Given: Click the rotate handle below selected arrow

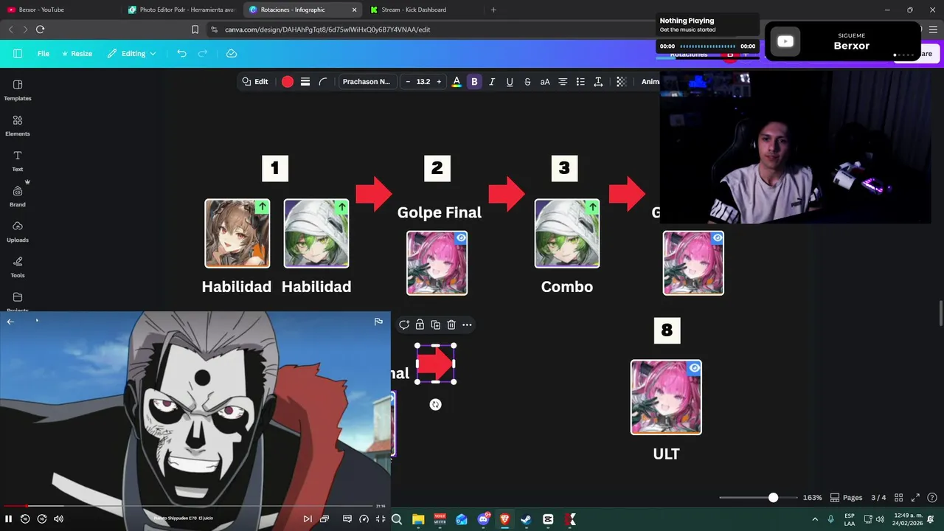Looking at the screenshot, I should point(435,404).
